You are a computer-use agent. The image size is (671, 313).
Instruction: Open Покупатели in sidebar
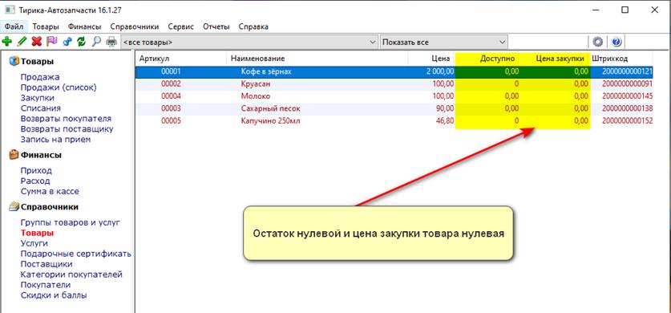[46, 285]
